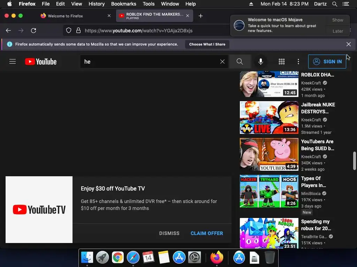Open Finder from the Dock
Image resolution: width=357 pixels, height=267 pixels.
tap(87, 257)
